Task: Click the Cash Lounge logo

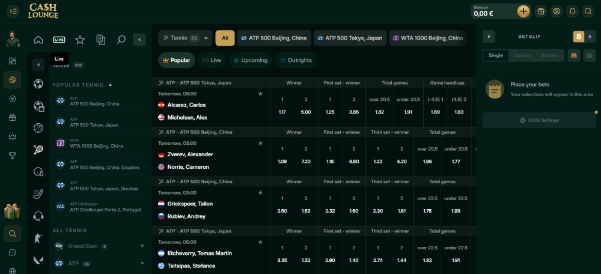Action: click(x=43, y=11)
